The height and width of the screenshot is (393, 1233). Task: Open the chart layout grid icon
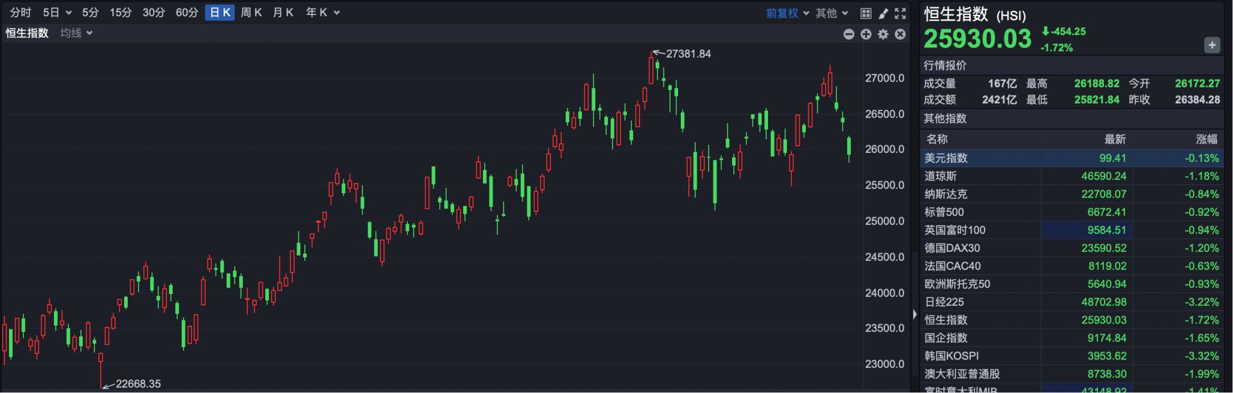[866, 13]
